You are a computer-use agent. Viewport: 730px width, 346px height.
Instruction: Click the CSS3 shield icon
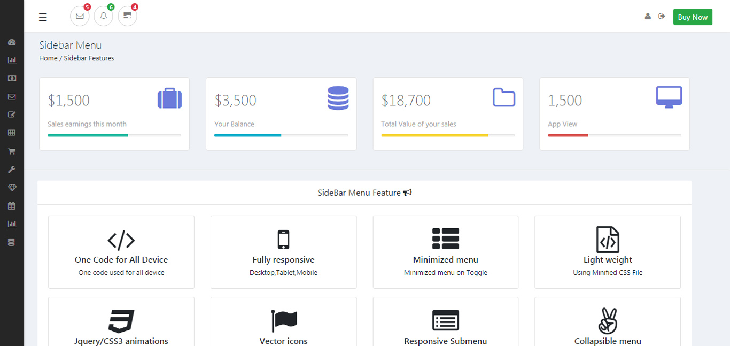[121, 321]
